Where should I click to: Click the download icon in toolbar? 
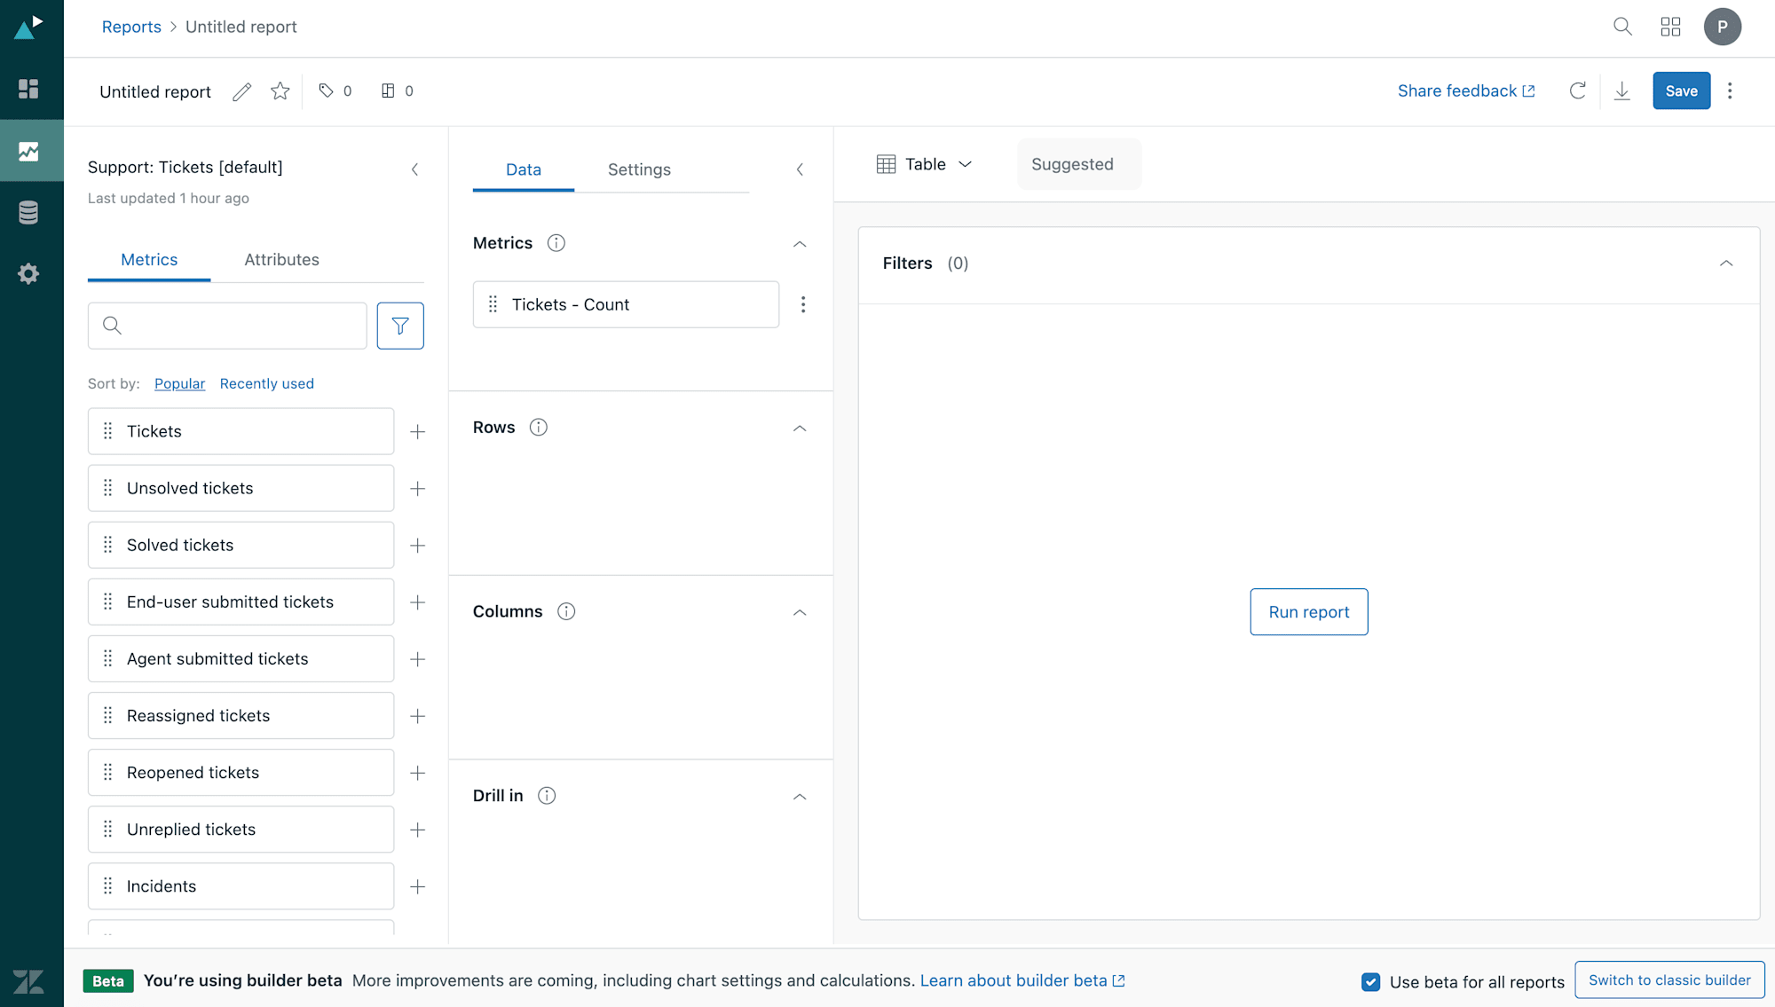click(1622, 90)
